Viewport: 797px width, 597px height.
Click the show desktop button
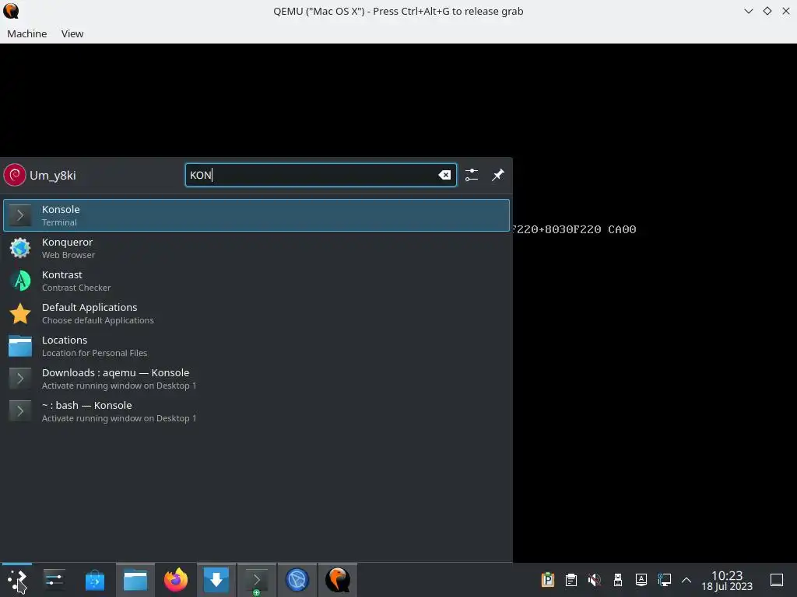tap(777, 580)
